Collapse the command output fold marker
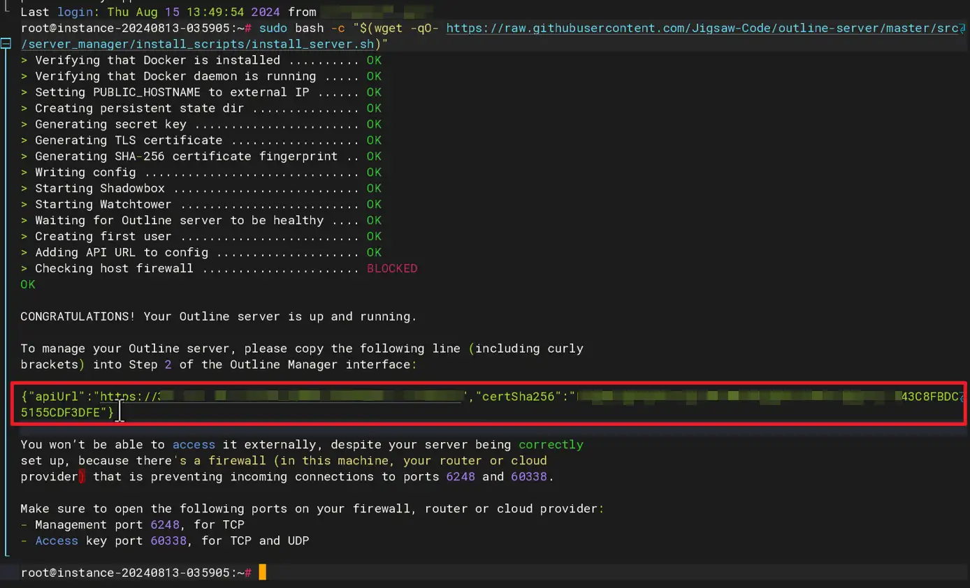Image resolution: width=970 pixels, height=588 pixels. (x=6, y=44)
